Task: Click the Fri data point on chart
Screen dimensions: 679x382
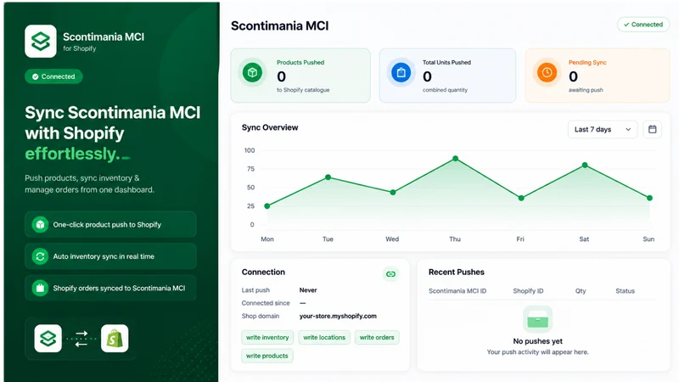Action: [521, 198]
